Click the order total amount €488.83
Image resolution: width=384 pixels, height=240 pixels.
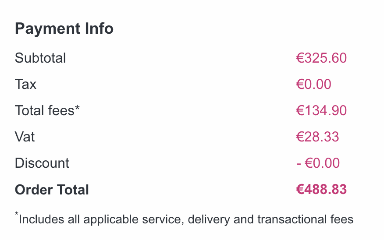[x=321, y=189]
